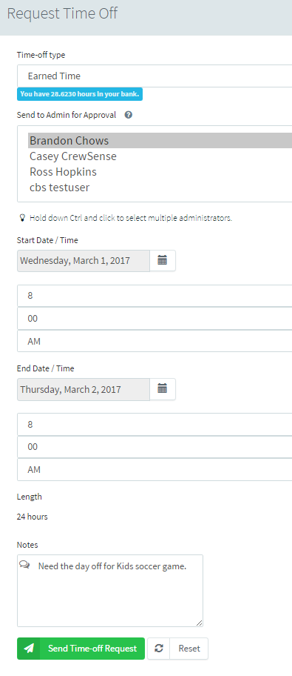Click the paper plane send icon
The width and height of the screenshot is (292, 676).
(x=29, y=649)
